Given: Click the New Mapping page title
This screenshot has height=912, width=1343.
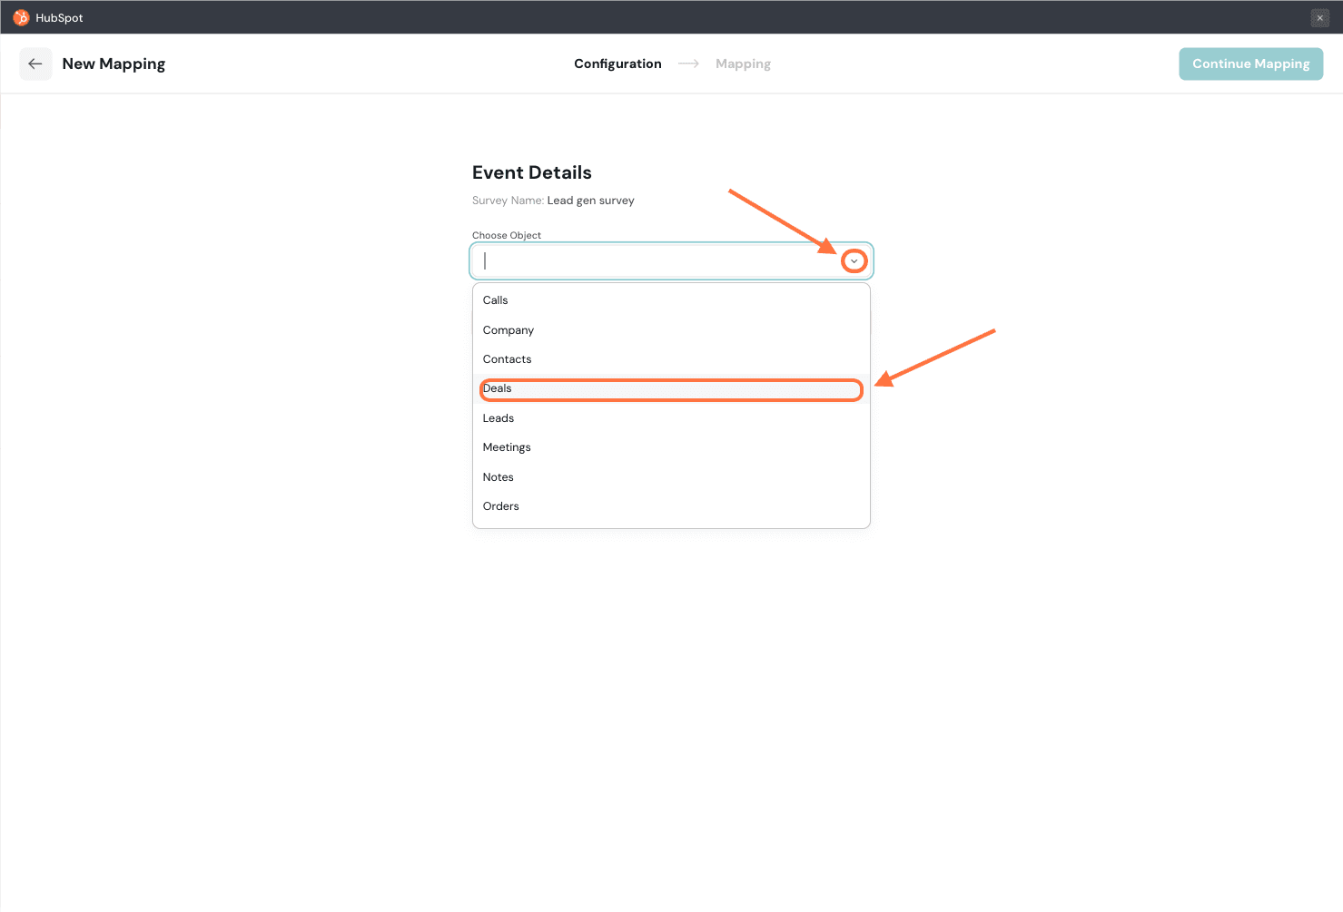Looking at the screenshot, I should 114,64.
